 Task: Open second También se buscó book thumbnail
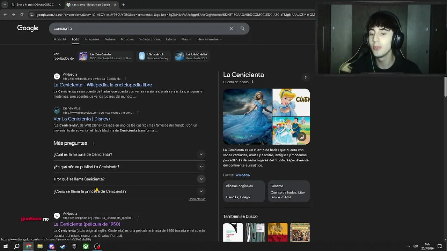click(x=255, y=232)
